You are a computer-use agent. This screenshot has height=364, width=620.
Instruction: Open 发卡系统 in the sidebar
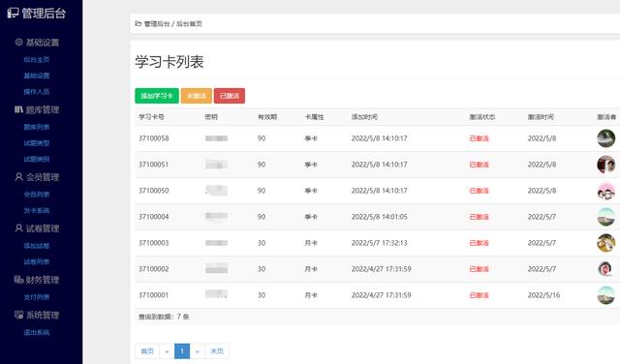pos(37,210)
